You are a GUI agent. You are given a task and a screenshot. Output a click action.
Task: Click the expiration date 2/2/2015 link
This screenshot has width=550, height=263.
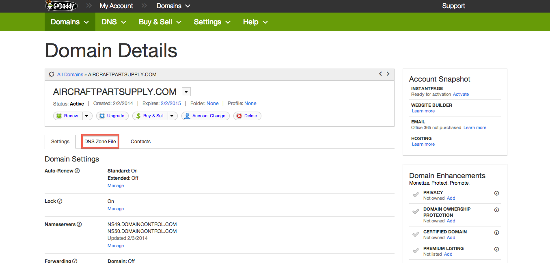(x=171, y=103)
